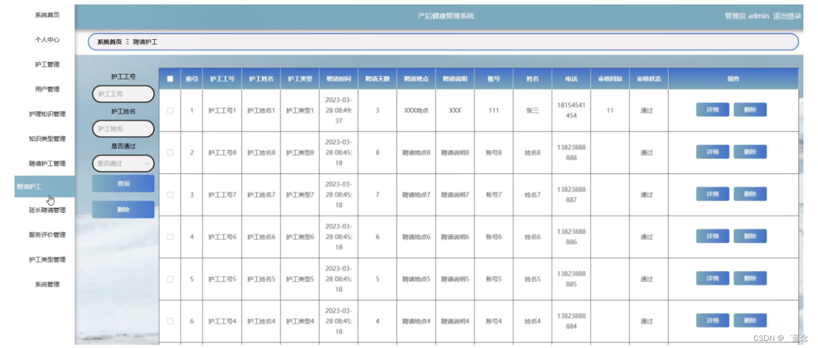
Task: Check the row 1 checkbox (护工工号1)
Action: (170, 111)
